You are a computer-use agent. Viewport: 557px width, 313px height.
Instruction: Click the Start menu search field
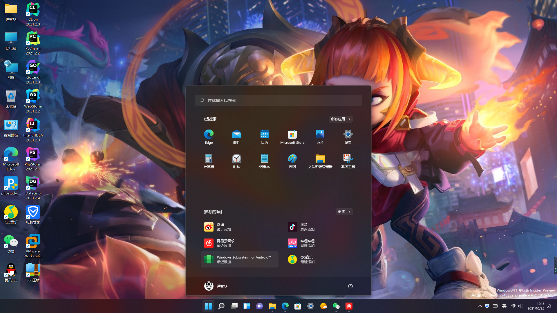(x=278, y=101)
